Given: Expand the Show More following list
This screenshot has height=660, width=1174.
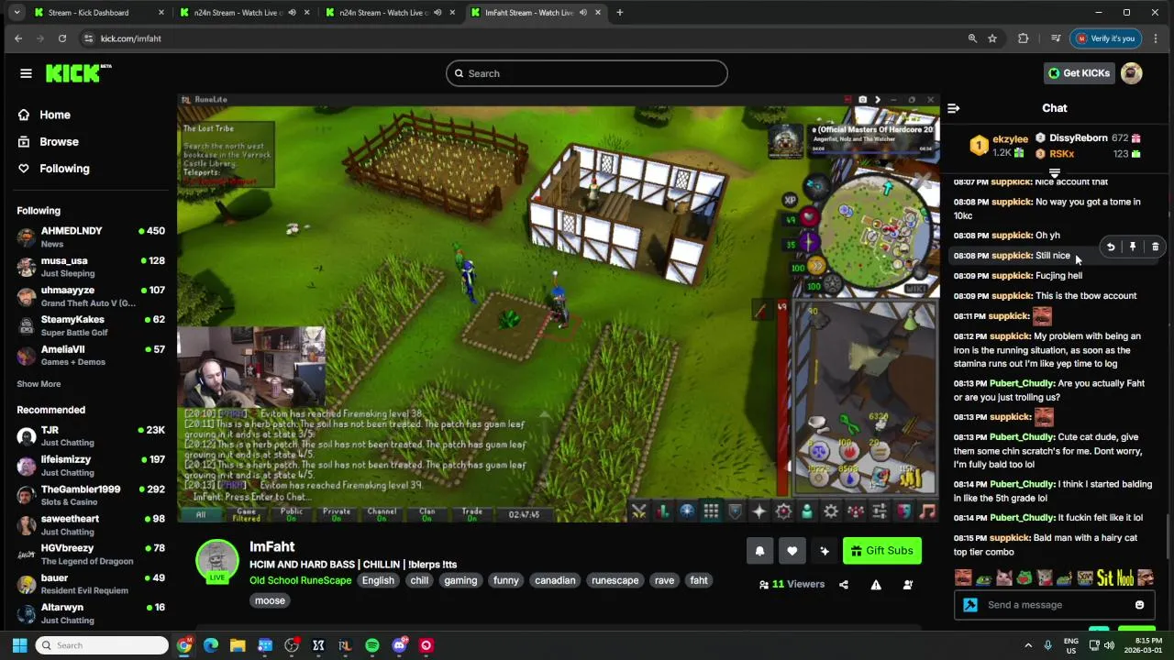Looking at the screenshot, I should click(x=39, y=384).
